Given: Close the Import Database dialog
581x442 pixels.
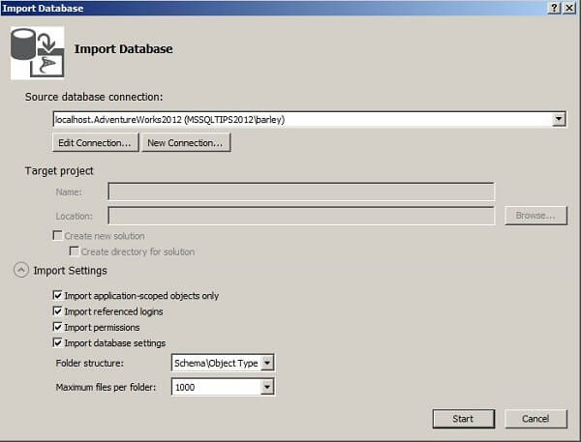Looking at the screenshot, I should click(x=569, y=8).
